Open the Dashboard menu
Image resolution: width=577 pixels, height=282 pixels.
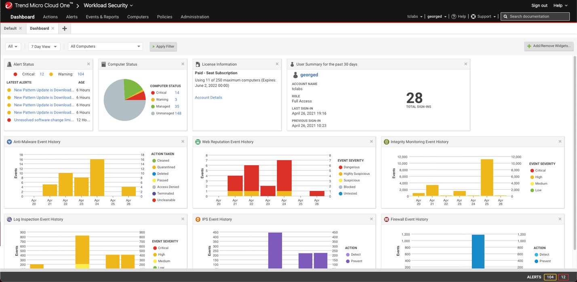[x=23, y=17]
